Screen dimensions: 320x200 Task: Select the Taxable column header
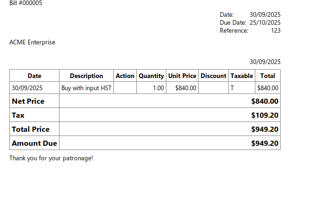(x=242, y=76)
